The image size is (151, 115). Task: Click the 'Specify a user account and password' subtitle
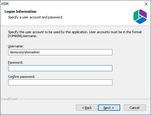35,17
